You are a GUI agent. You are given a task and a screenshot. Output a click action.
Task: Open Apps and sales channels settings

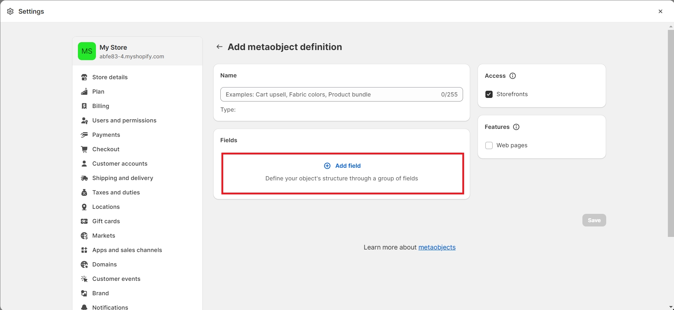(x=127, y=250)
